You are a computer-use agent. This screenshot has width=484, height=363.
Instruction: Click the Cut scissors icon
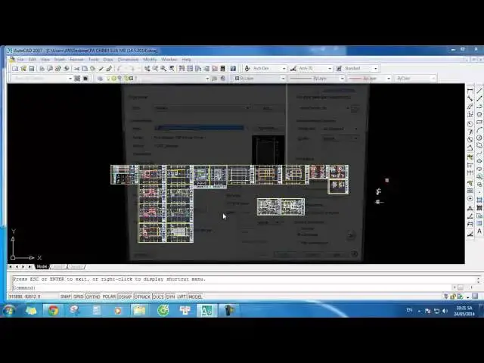76,69
